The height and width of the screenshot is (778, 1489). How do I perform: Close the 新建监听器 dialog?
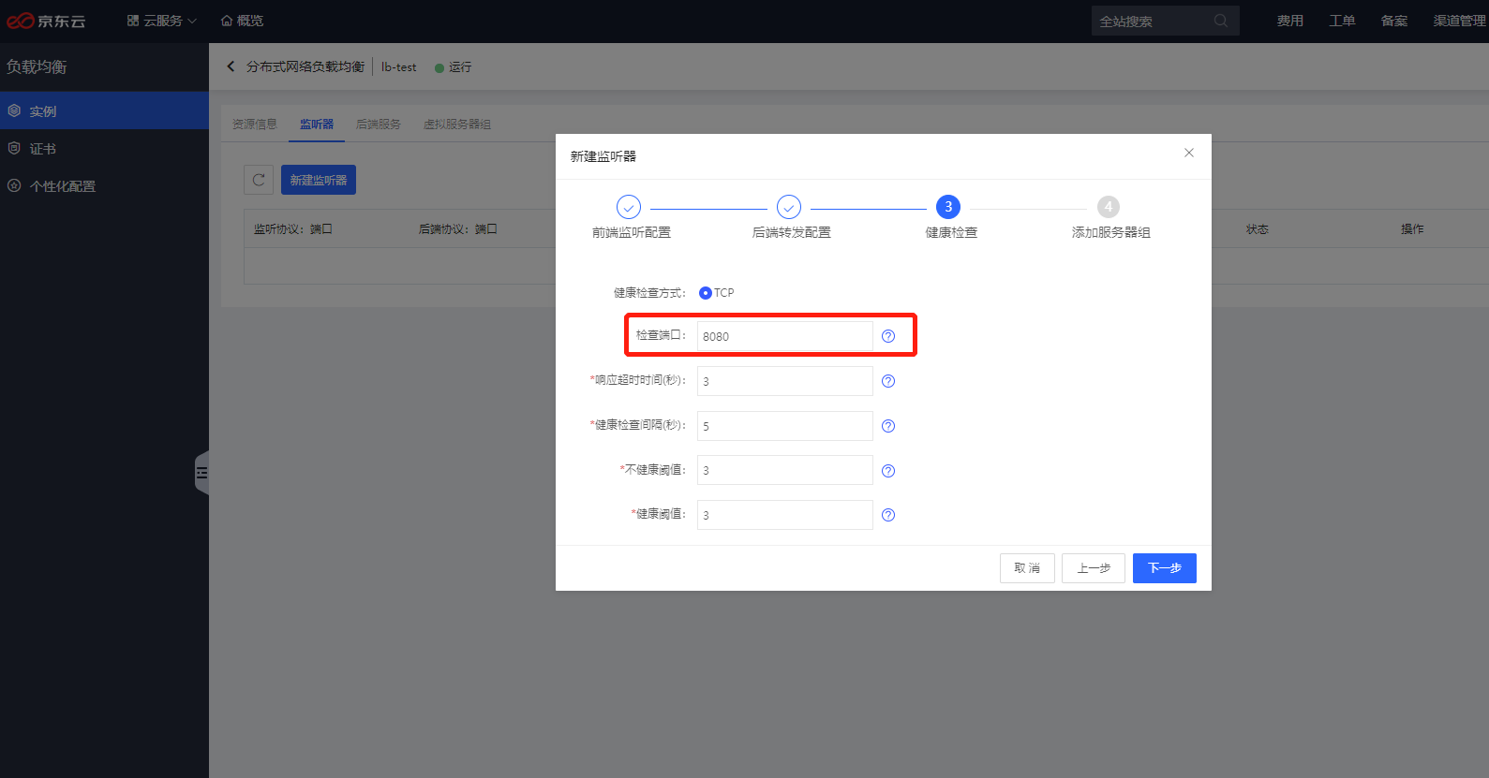[x=1189, y=153]
